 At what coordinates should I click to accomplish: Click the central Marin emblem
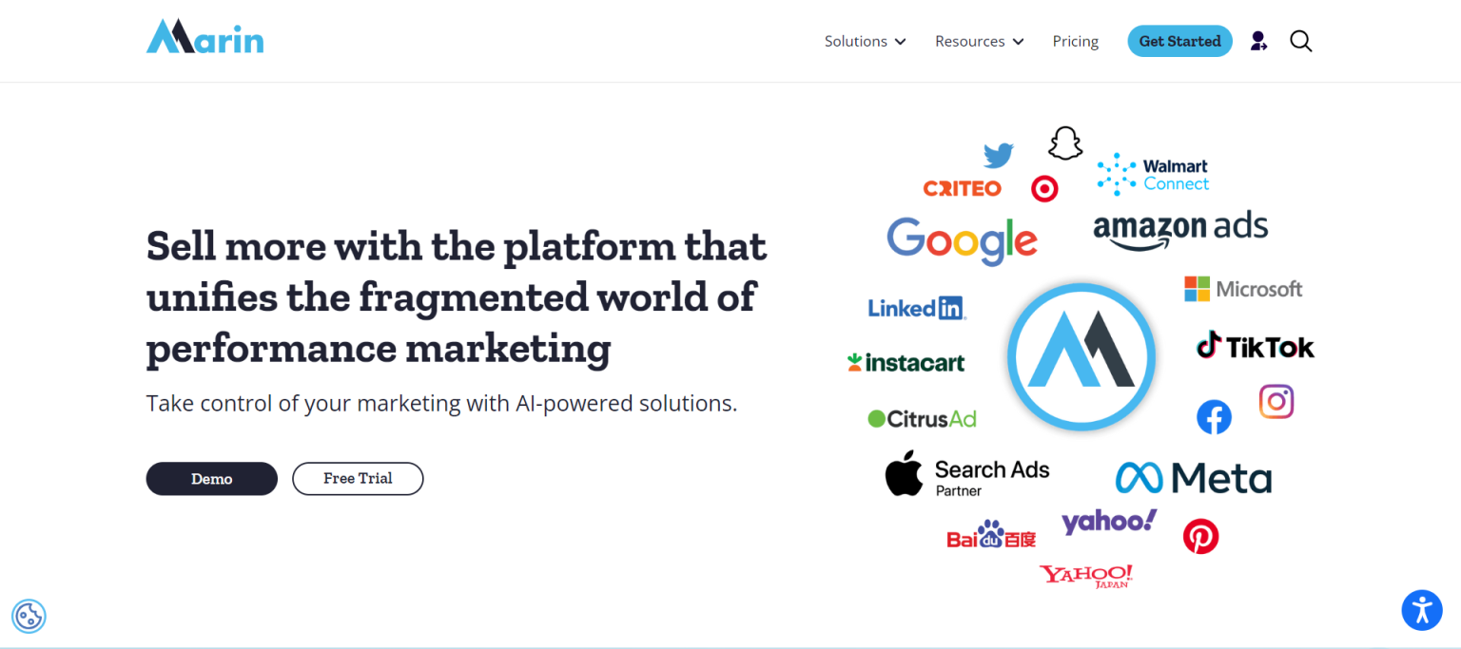(x=1081, y=356)
